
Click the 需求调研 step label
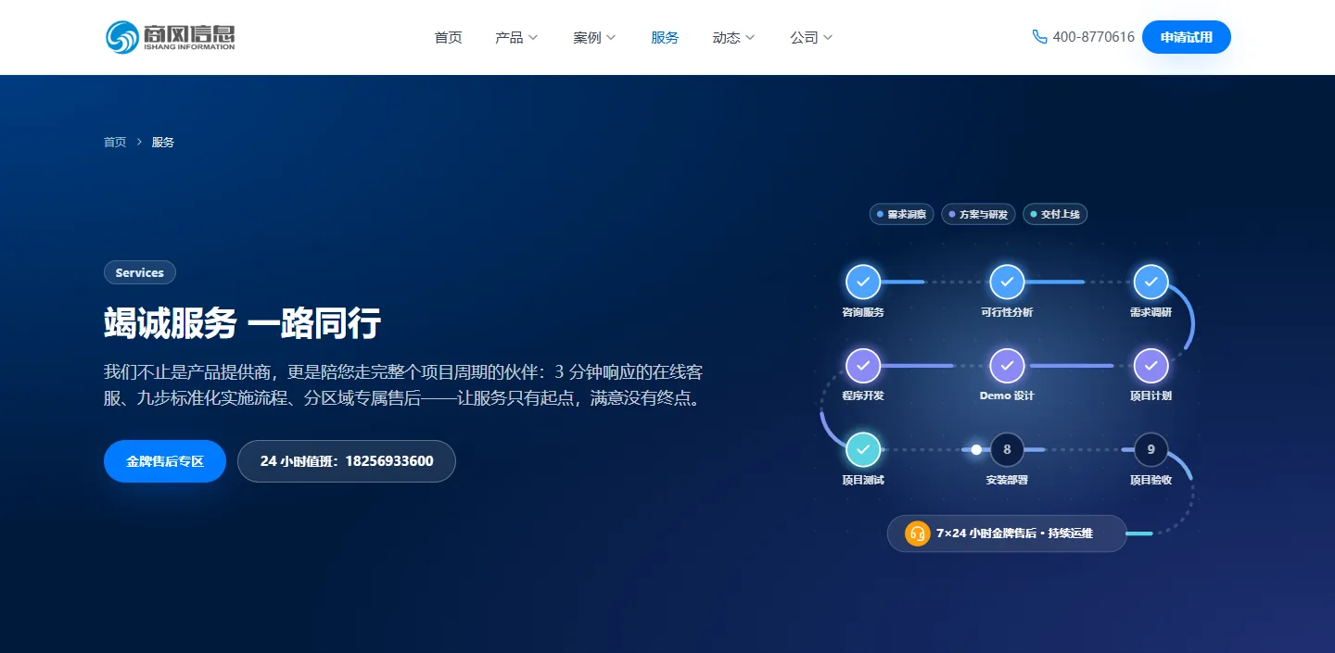1151,312
